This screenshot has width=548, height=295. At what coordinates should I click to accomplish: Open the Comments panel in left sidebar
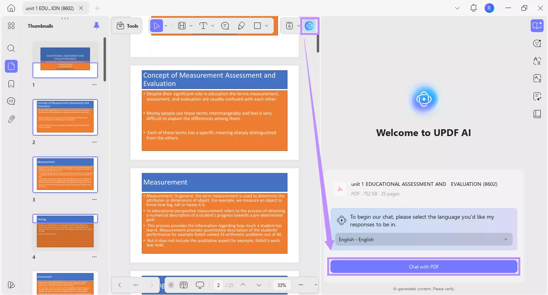[x=11, y=101]
